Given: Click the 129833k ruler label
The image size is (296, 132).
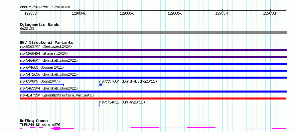Looking at the screenshot, I should 31,13.
